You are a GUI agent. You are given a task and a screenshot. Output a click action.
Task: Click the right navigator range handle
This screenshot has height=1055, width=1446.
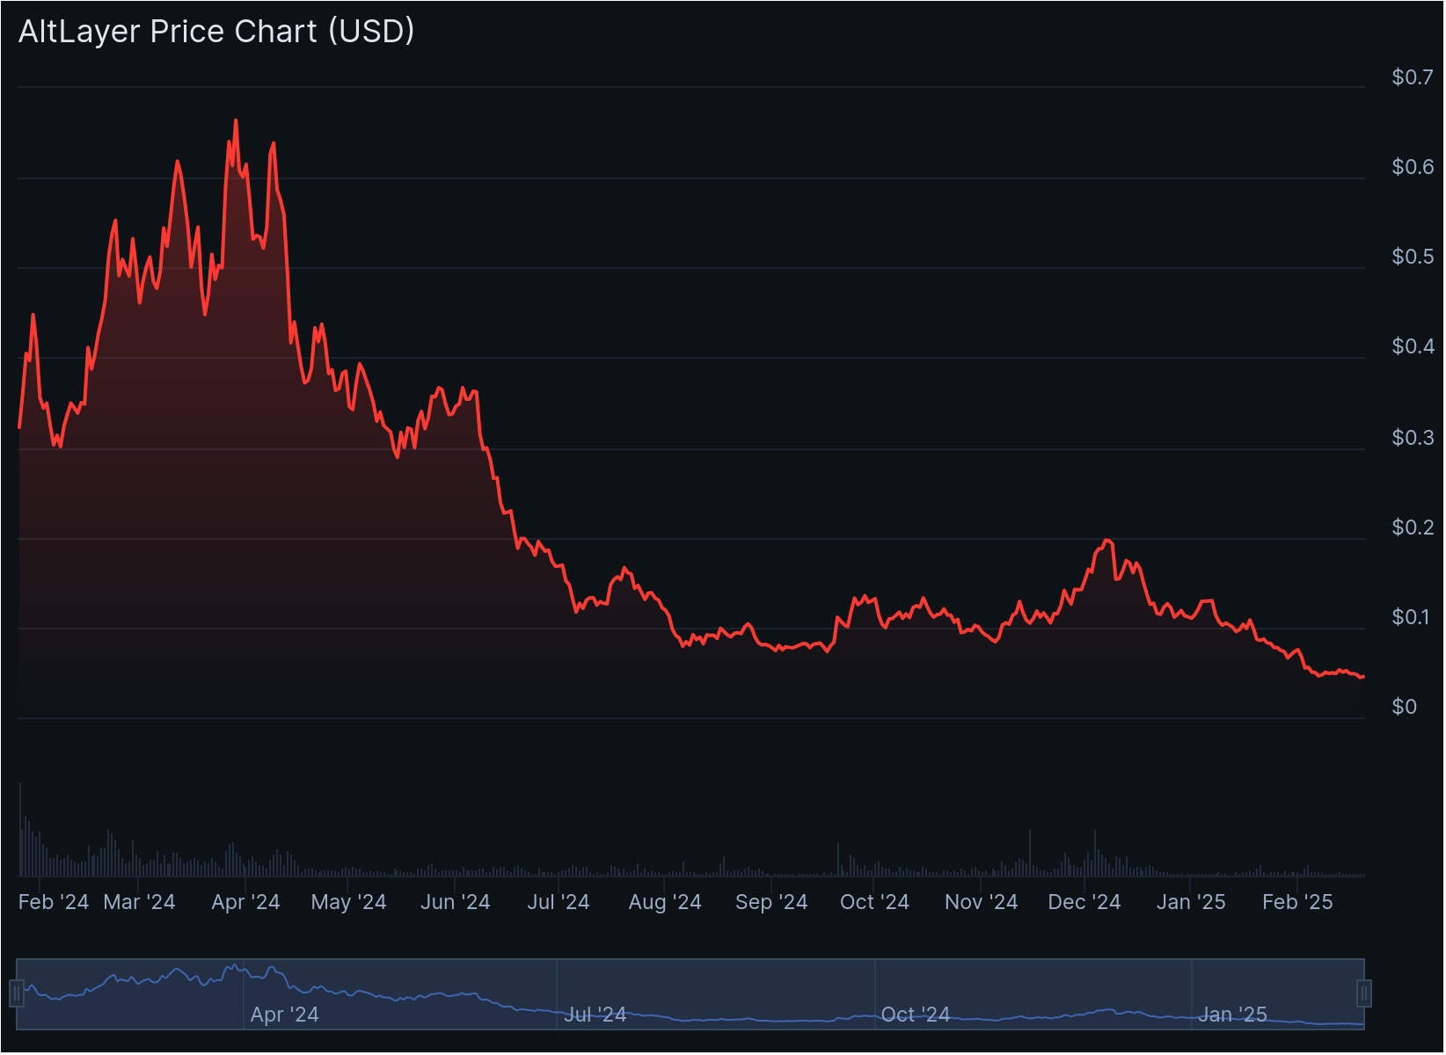coord(1364,993)
